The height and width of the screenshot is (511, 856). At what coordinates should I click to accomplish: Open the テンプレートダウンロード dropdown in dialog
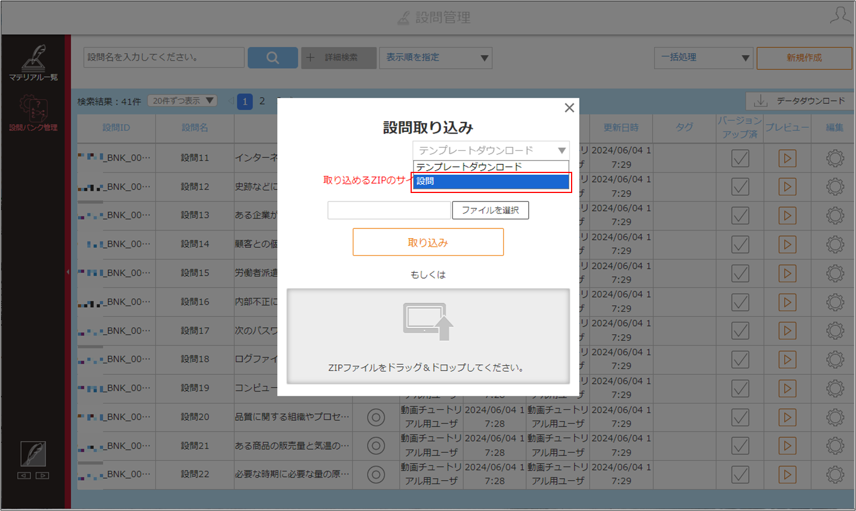[x=491, y=150]
